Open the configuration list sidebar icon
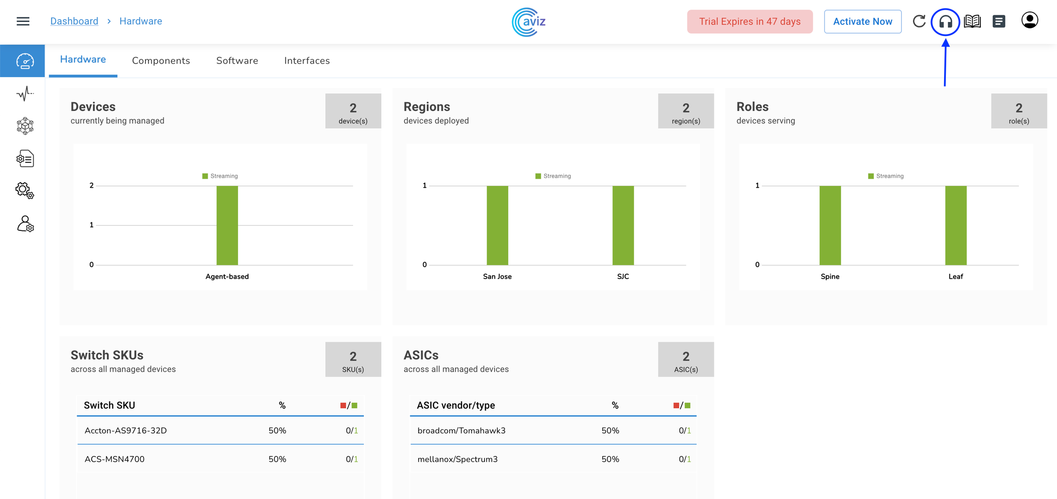Image resolution: width=1057 pixels, height=499 pixels. pos(25,159)
